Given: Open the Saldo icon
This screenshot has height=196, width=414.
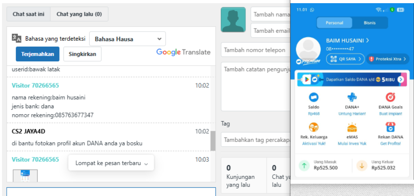Looking at the screenshot, I should click(x=314, y=98).
